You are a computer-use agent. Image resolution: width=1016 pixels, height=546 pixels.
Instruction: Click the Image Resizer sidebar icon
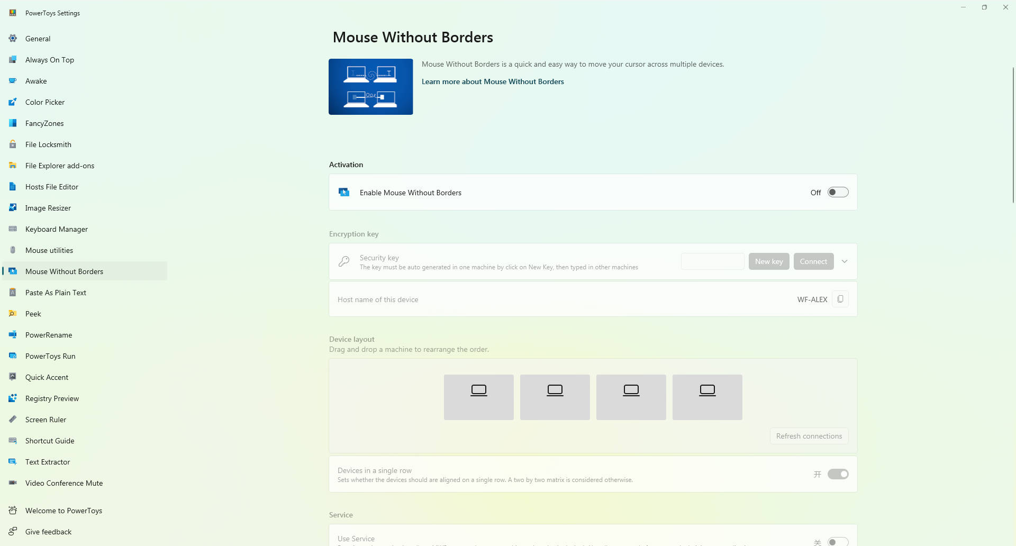(13, 208)
